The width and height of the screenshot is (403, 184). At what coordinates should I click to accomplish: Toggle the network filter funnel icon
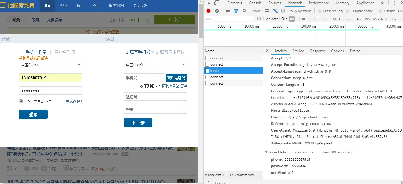coord(236,11)
